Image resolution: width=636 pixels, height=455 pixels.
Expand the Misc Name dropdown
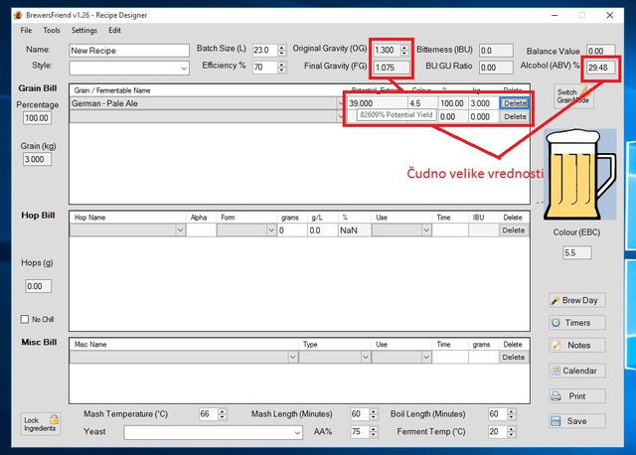[x=292, y=358]
